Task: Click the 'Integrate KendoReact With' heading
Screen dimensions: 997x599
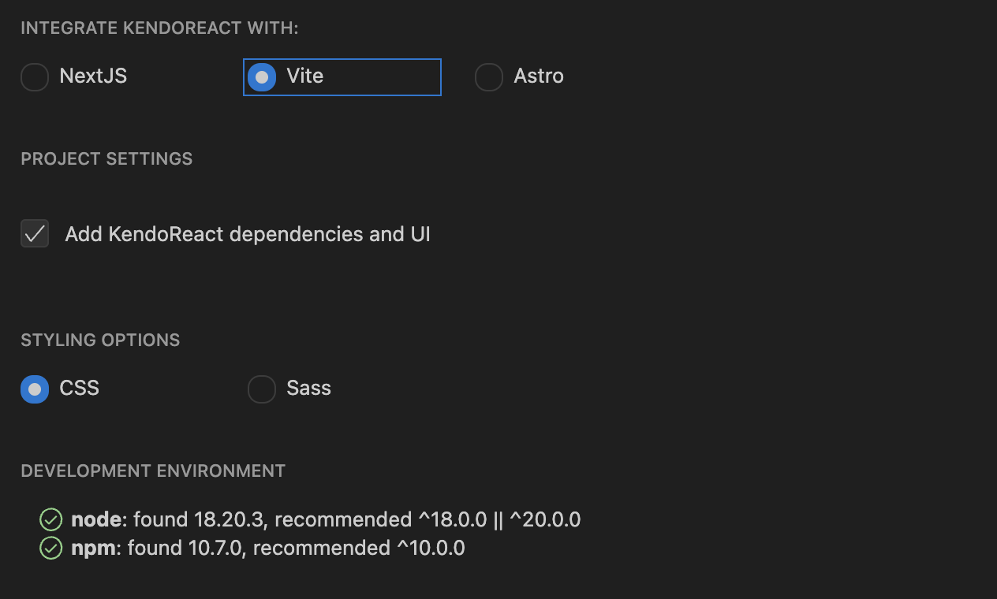Action: [x=159, y=28]
